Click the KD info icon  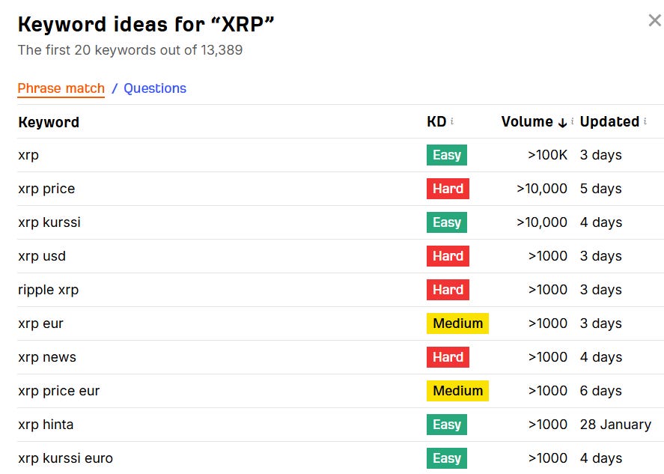tap(452, 121)
